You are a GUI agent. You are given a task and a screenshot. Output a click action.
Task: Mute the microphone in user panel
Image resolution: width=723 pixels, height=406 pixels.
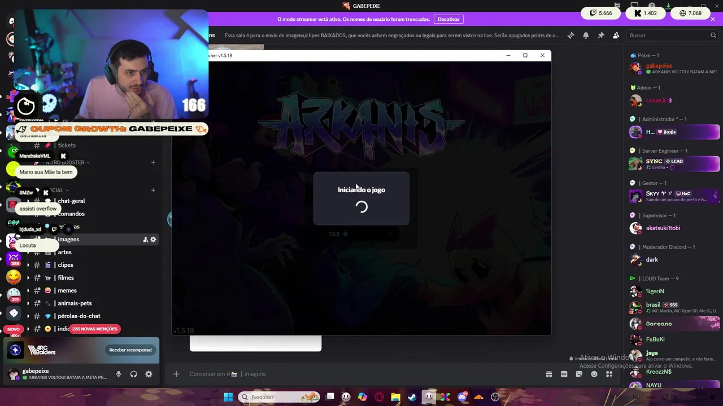(119, 374)
